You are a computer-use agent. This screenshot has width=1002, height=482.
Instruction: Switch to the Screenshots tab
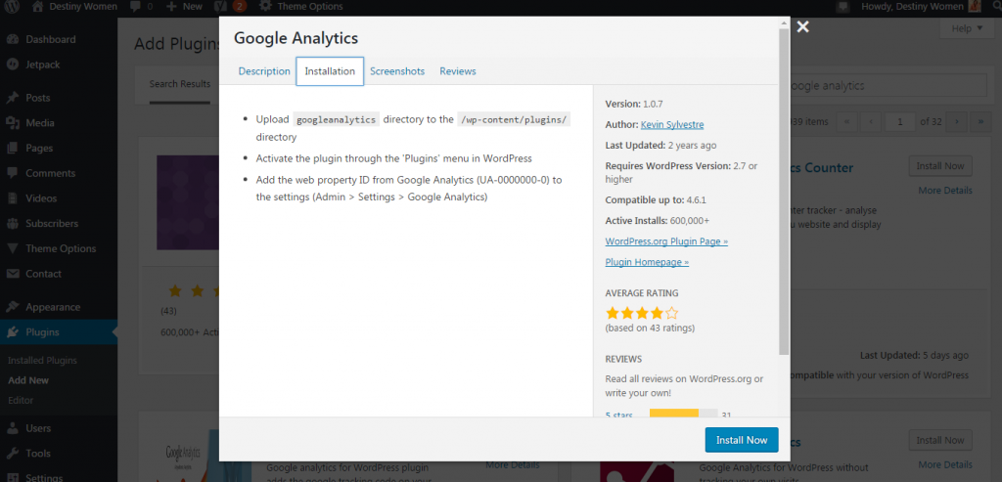[397, 71]
